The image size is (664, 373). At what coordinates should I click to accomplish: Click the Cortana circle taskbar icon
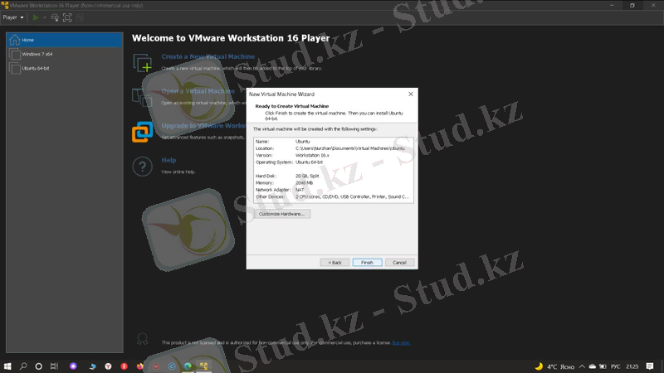38,366
